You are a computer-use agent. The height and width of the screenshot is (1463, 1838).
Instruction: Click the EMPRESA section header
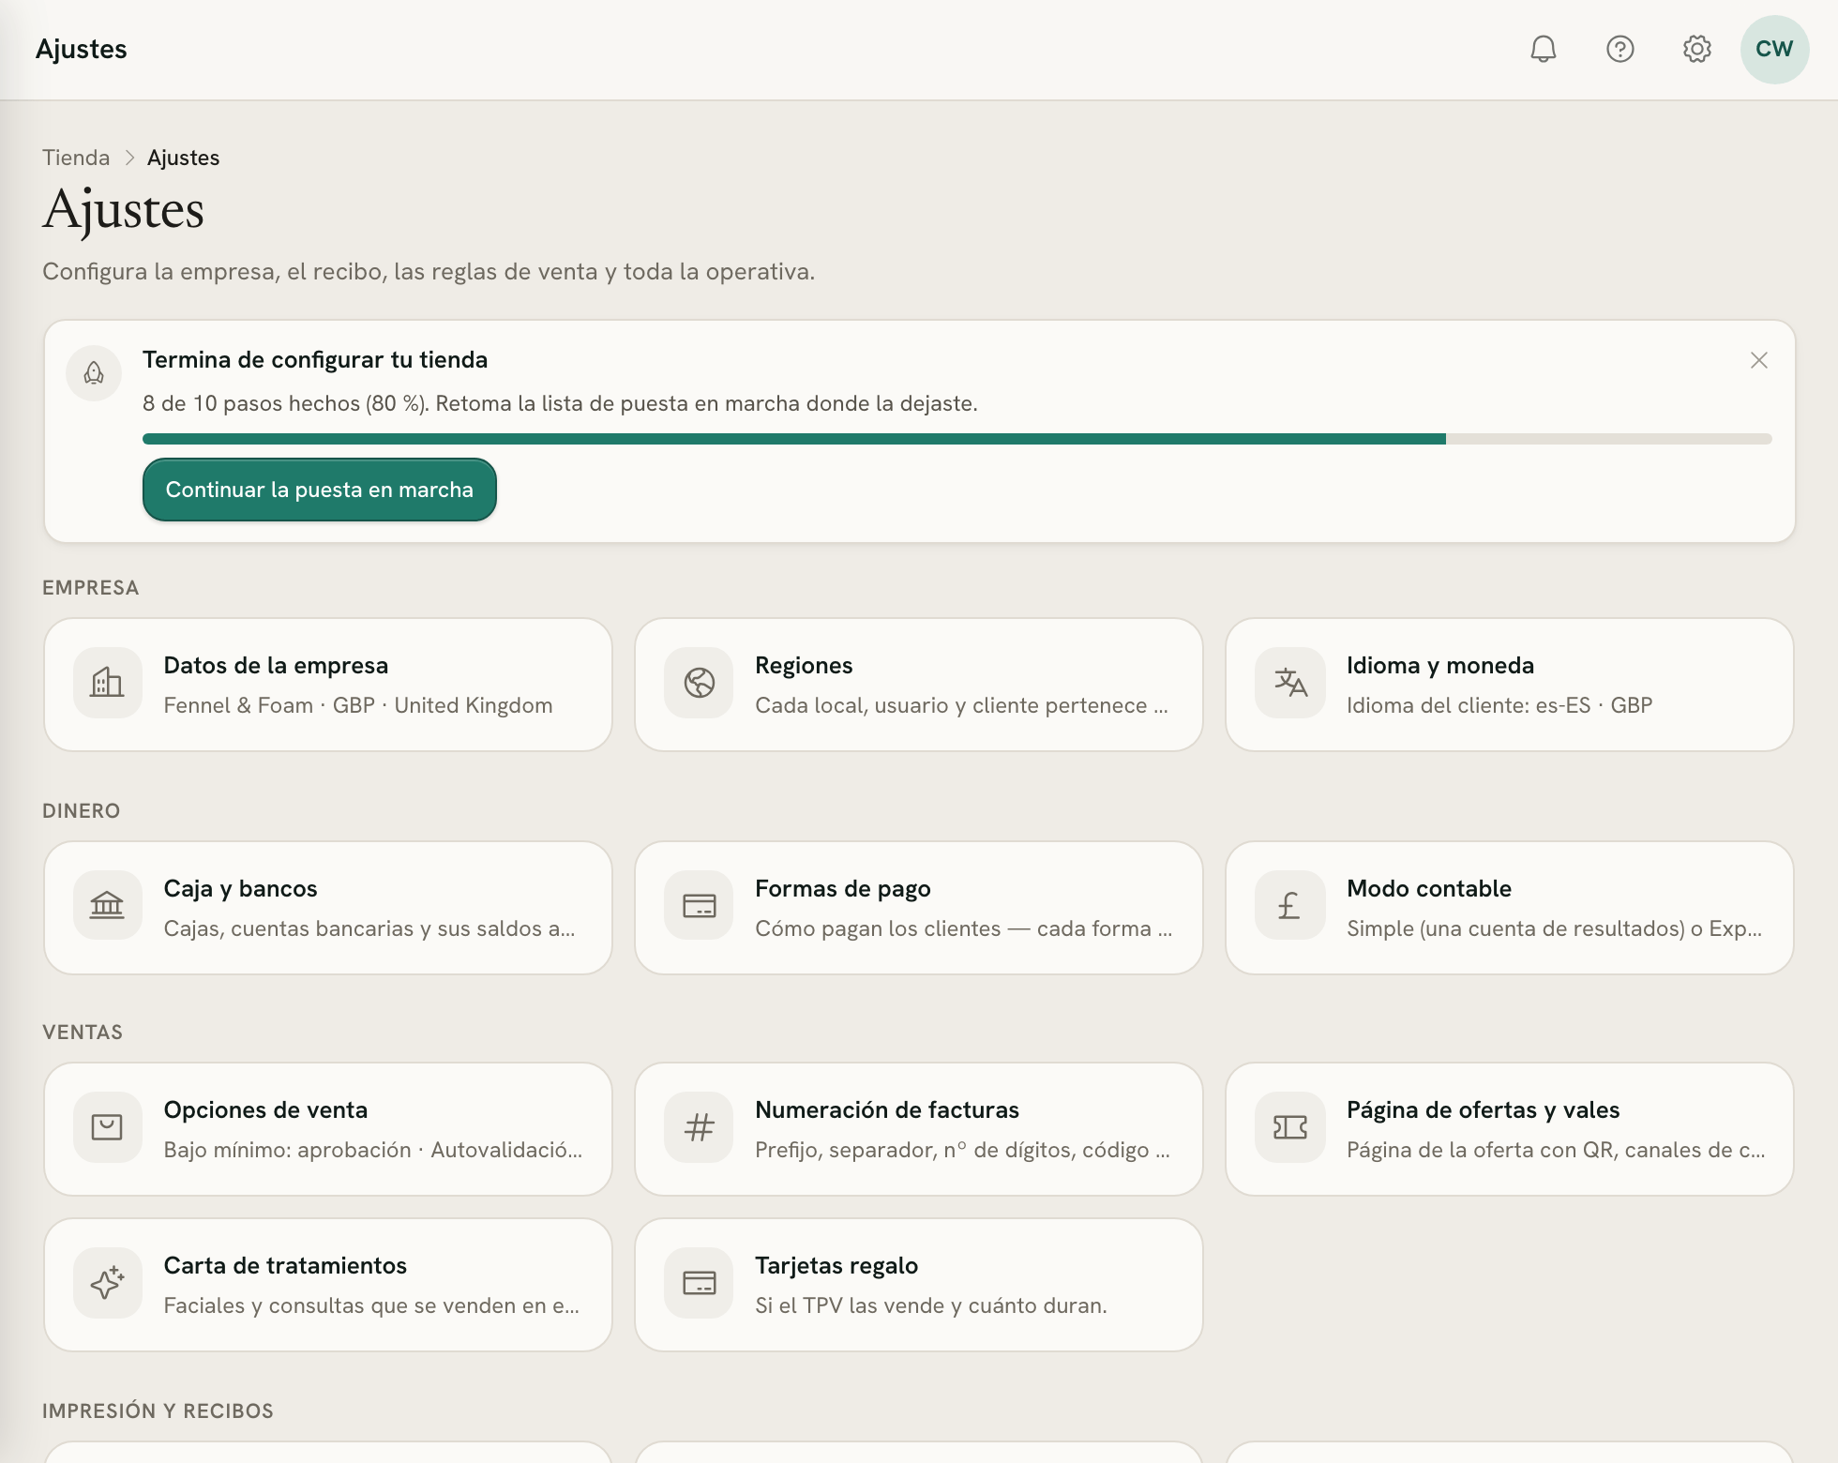point(90,588)
